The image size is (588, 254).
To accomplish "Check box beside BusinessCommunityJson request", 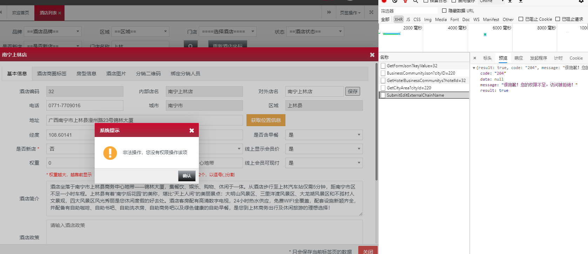I will (x=383, y=73).
